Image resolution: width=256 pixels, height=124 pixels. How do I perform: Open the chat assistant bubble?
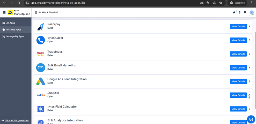[x=251, y=119]
